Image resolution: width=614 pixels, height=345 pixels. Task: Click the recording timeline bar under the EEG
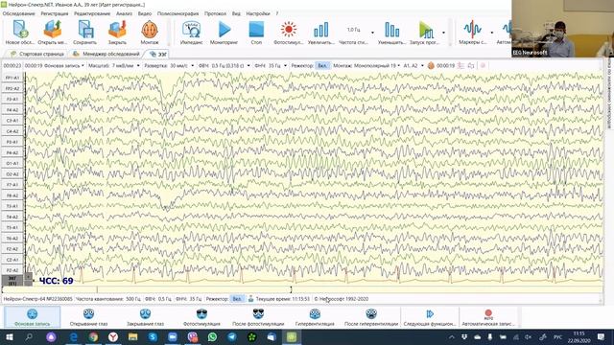302,289
